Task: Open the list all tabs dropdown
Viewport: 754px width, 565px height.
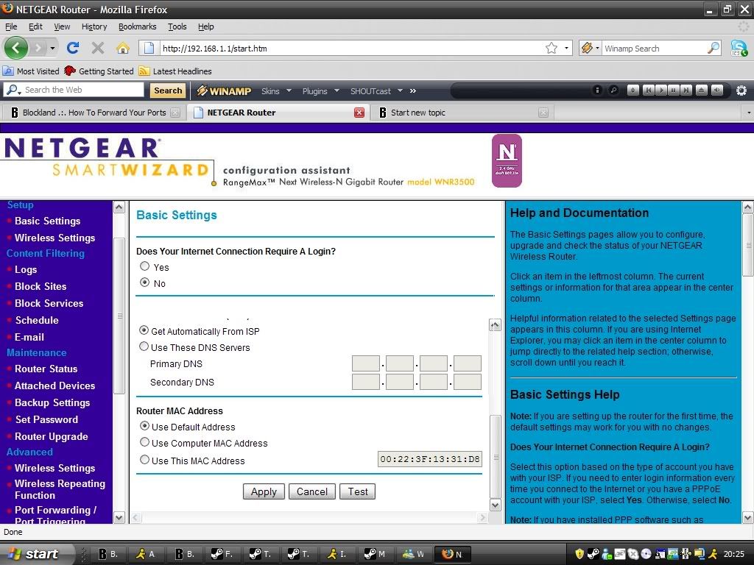Action: click(748, 113)
